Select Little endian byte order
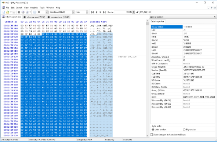The image size is (218, 142). [x=153, y=130]
